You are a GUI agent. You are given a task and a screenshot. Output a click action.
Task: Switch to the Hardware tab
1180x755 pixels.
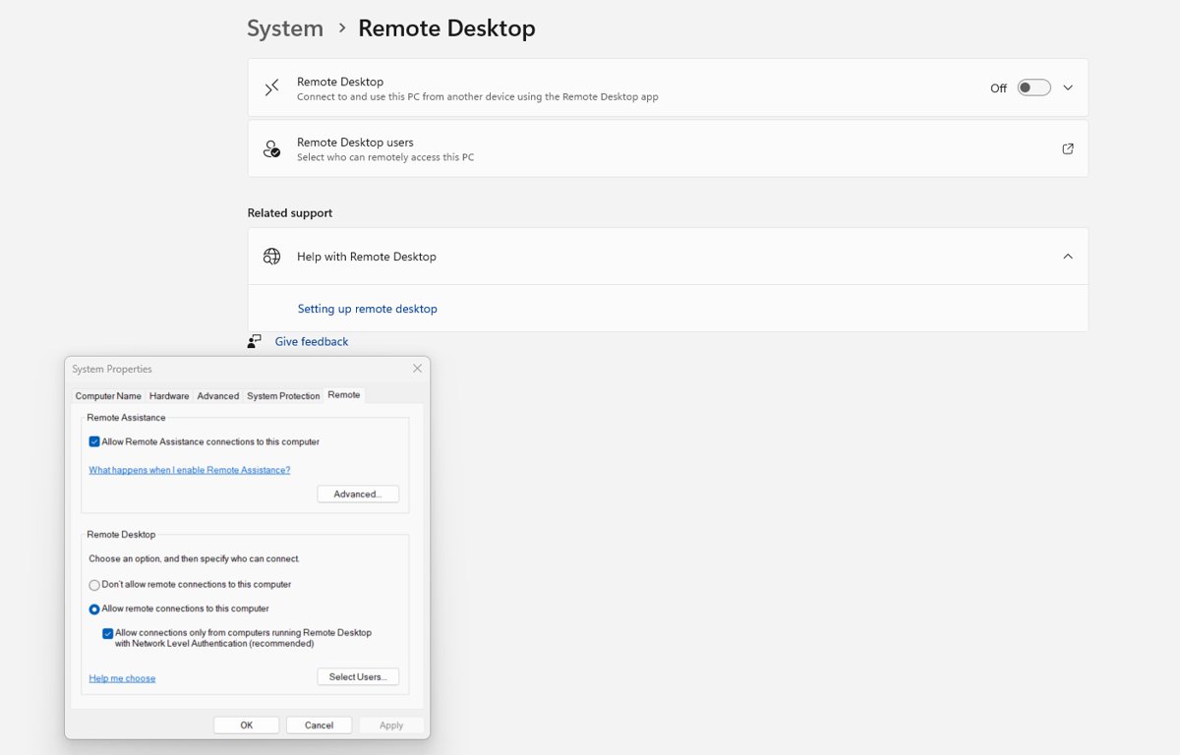(x=169, y=396)
